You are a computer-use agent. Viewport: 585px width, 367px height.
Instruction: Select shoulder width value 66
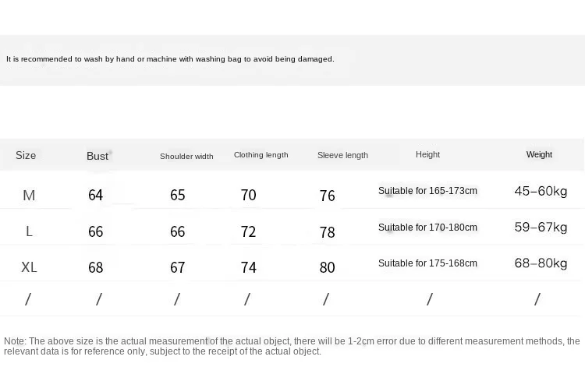coord(178,231)
